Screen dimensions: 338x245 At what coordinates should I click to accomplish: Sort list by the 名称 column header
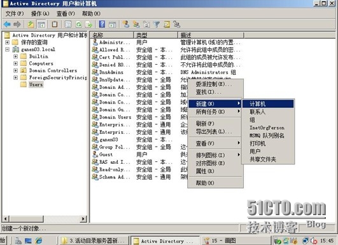click(112, 35)
